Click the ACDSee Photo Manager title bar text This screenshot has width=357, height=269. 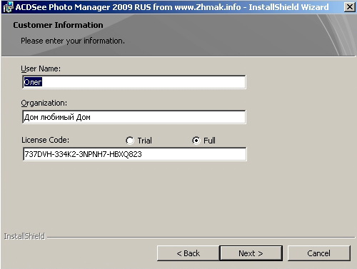point(172,7)
